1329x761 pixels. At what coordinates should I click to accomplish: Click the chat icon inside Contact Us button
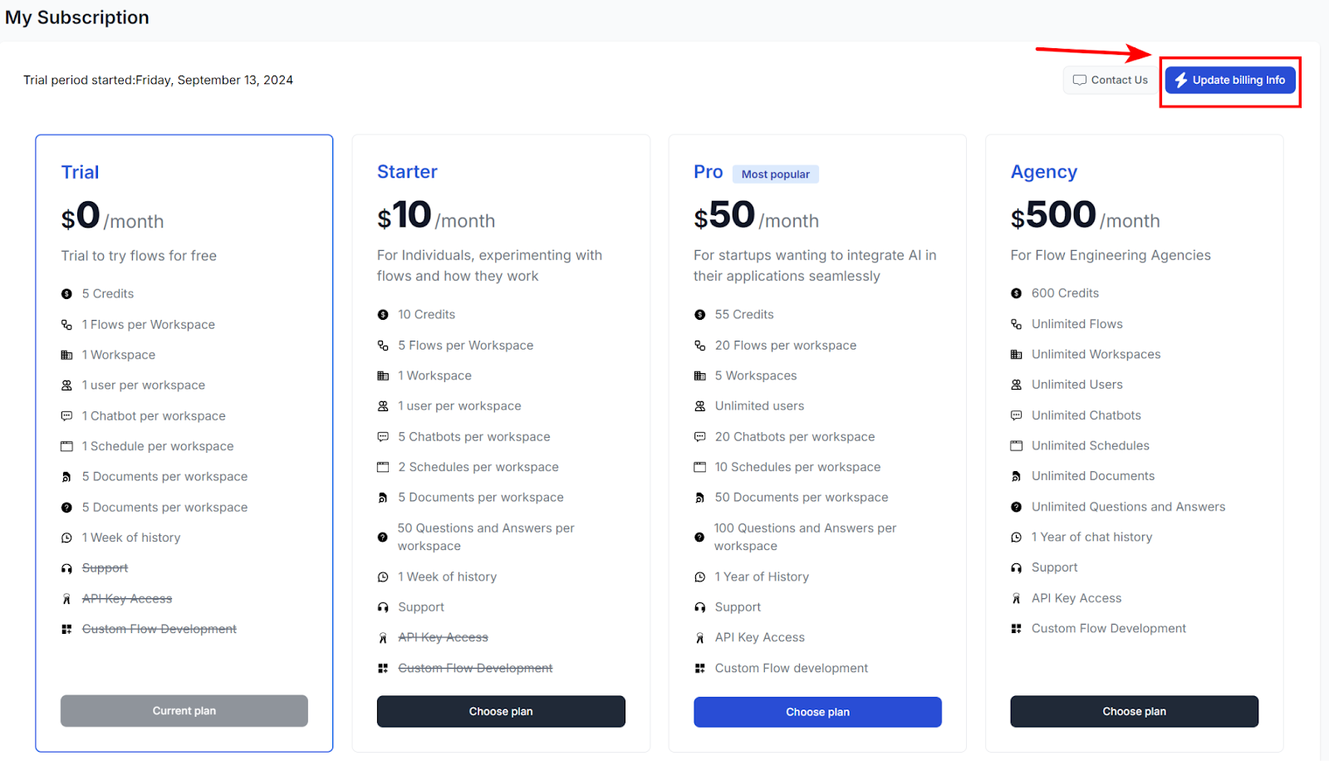(x=1080, y=80)
